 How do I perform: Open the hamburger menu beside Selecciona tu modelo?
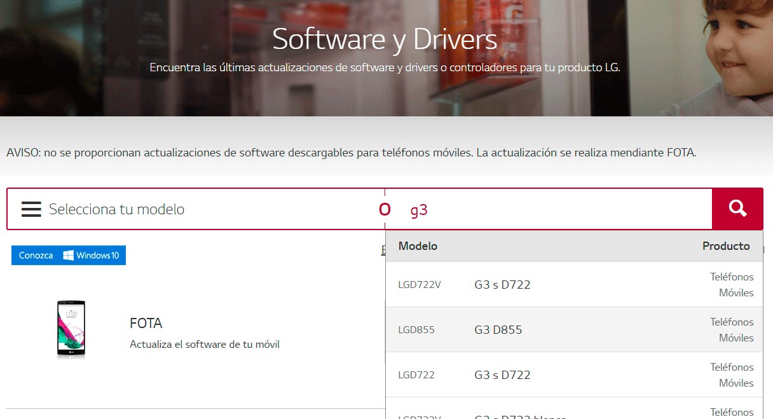point(31,208)
